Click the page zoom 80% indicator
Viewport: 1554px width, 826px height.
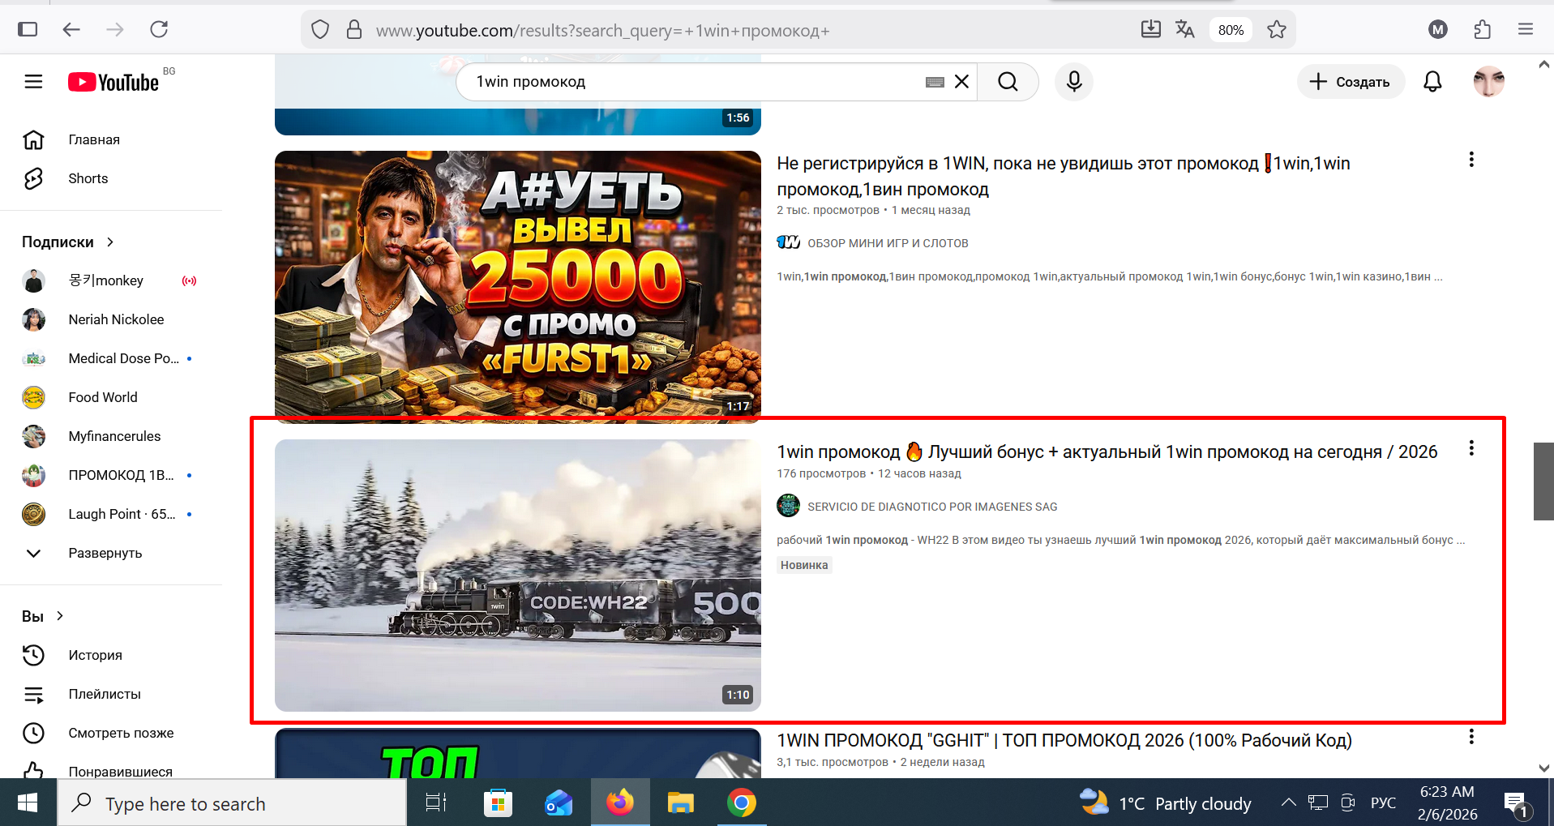(x=1230, y=30)
